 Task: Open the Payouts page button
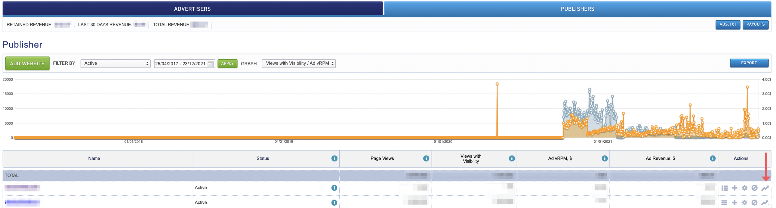click(755, 25)
